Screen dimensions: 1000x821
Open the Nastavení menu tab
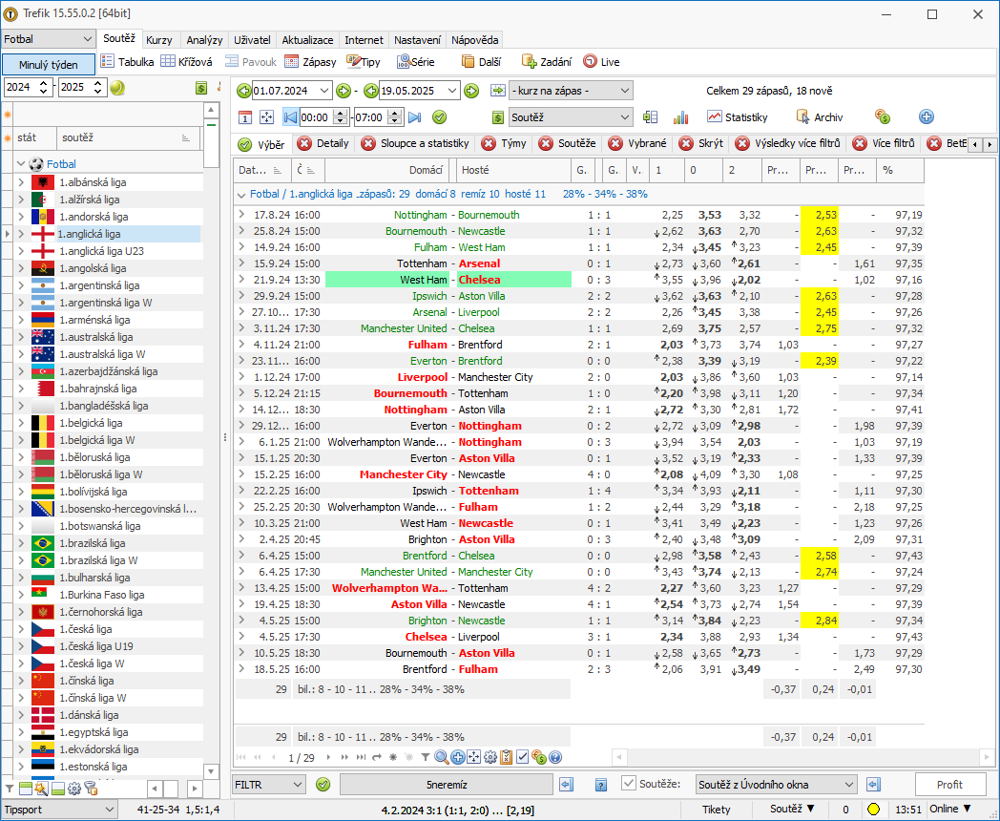(x=417, y=39)
